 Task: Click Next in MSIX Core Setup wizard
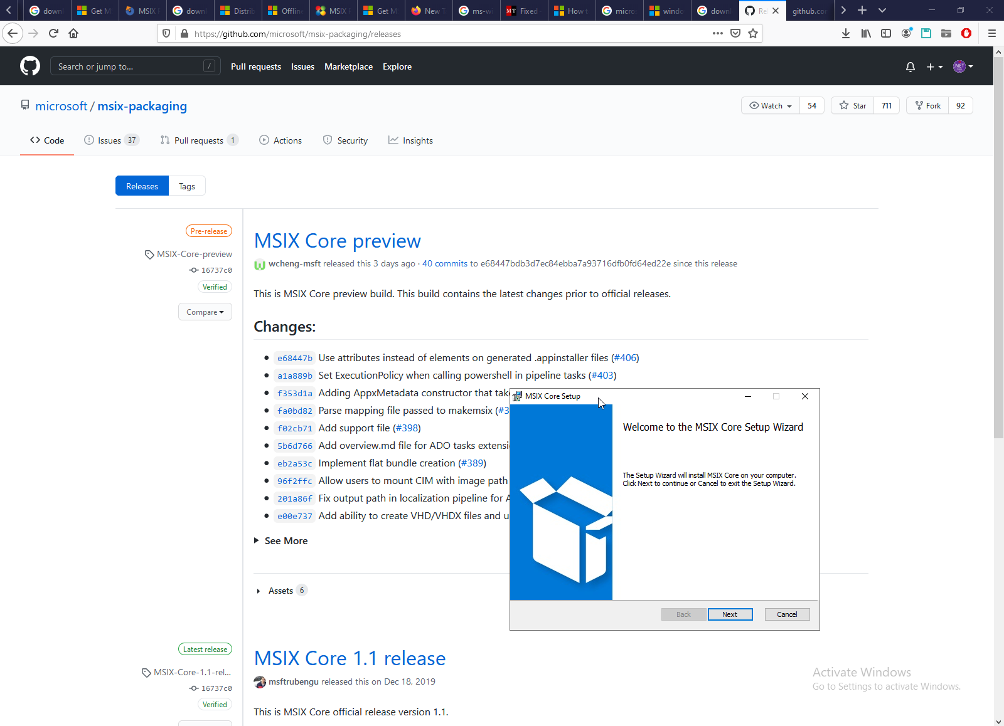[x=730, y=614]
